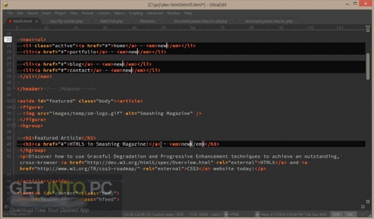Open the Advanced menu
This screenshot has height=219, width=374.
pos(155,13)
